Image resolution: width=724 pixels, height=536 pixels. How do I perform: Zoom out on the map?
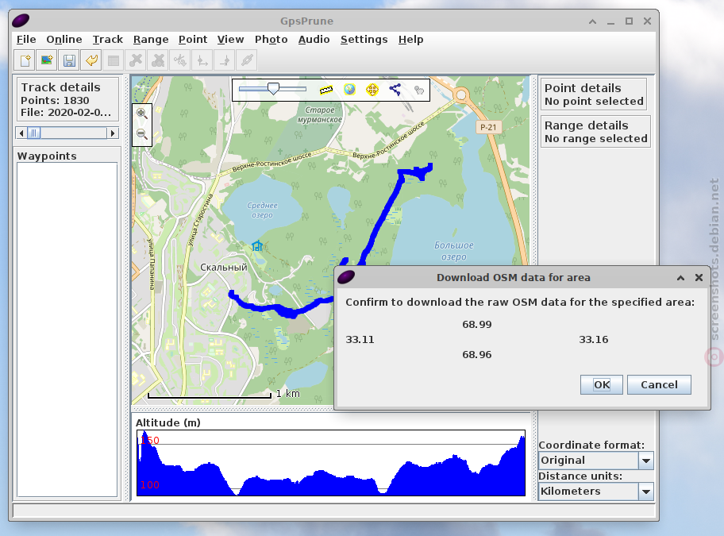[x=142, y=134]
